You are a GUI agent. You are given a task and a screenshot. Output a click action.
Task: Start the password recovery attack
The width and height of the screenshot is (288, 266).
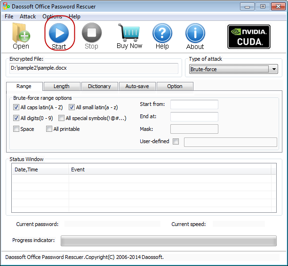[59, 36]
